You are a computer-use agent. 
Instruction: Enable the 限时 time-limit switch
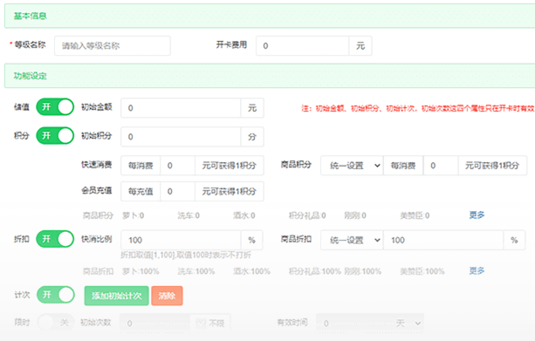tap(56, 322)
